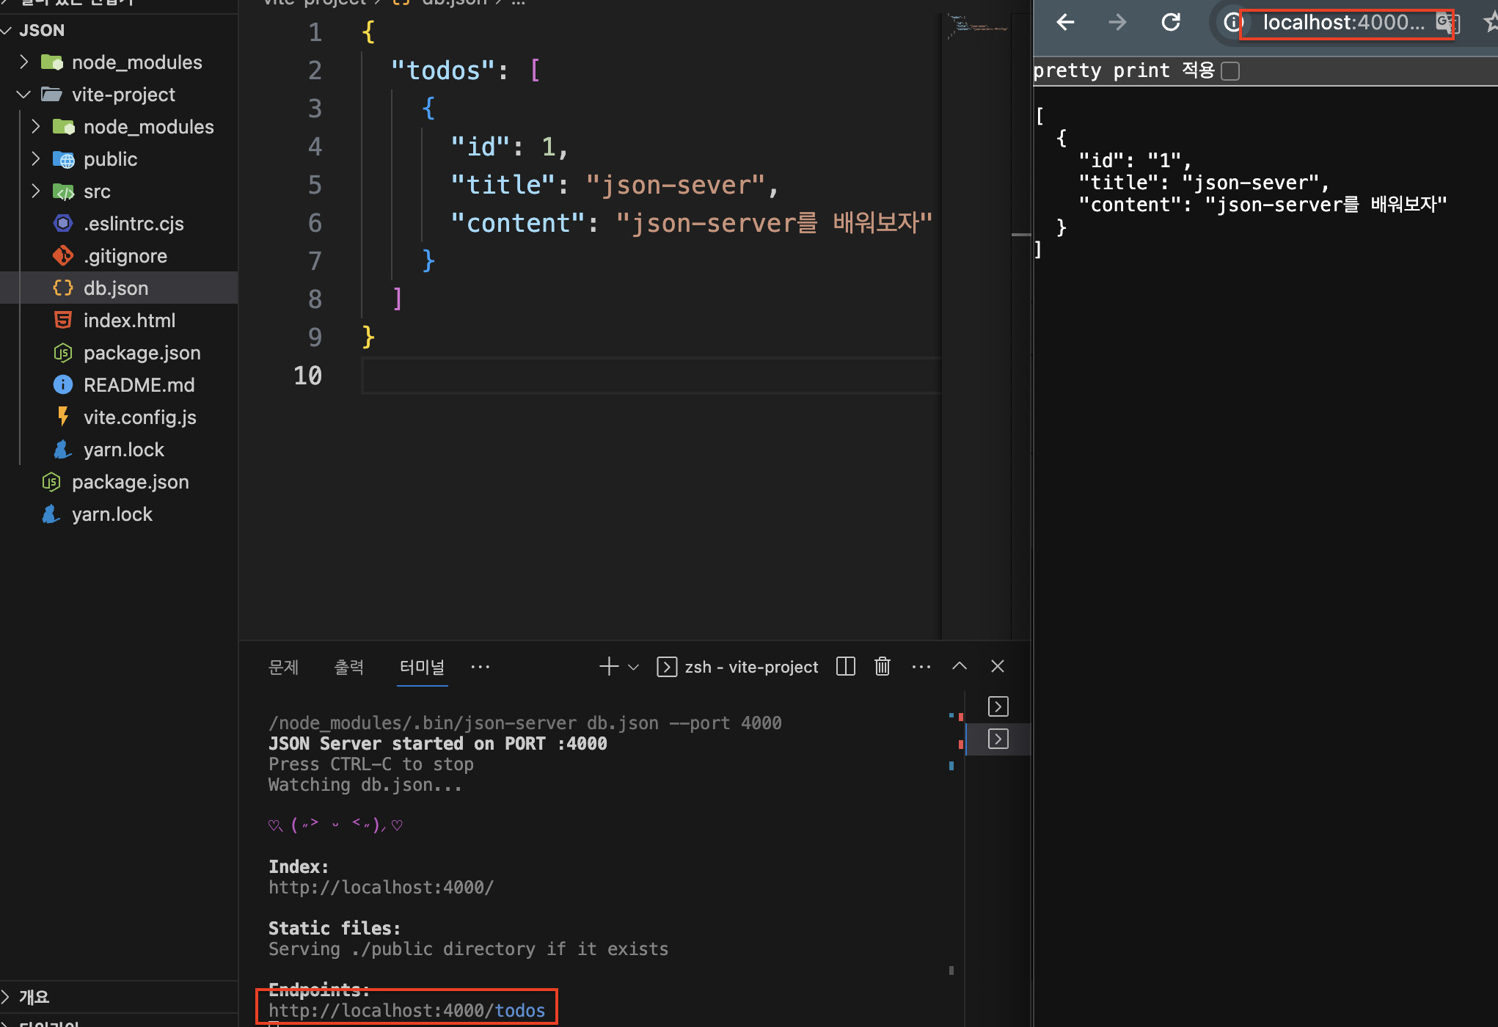Expand the src folder
The width and height of the screenshot is (1498, 1027).
[101, 191]
